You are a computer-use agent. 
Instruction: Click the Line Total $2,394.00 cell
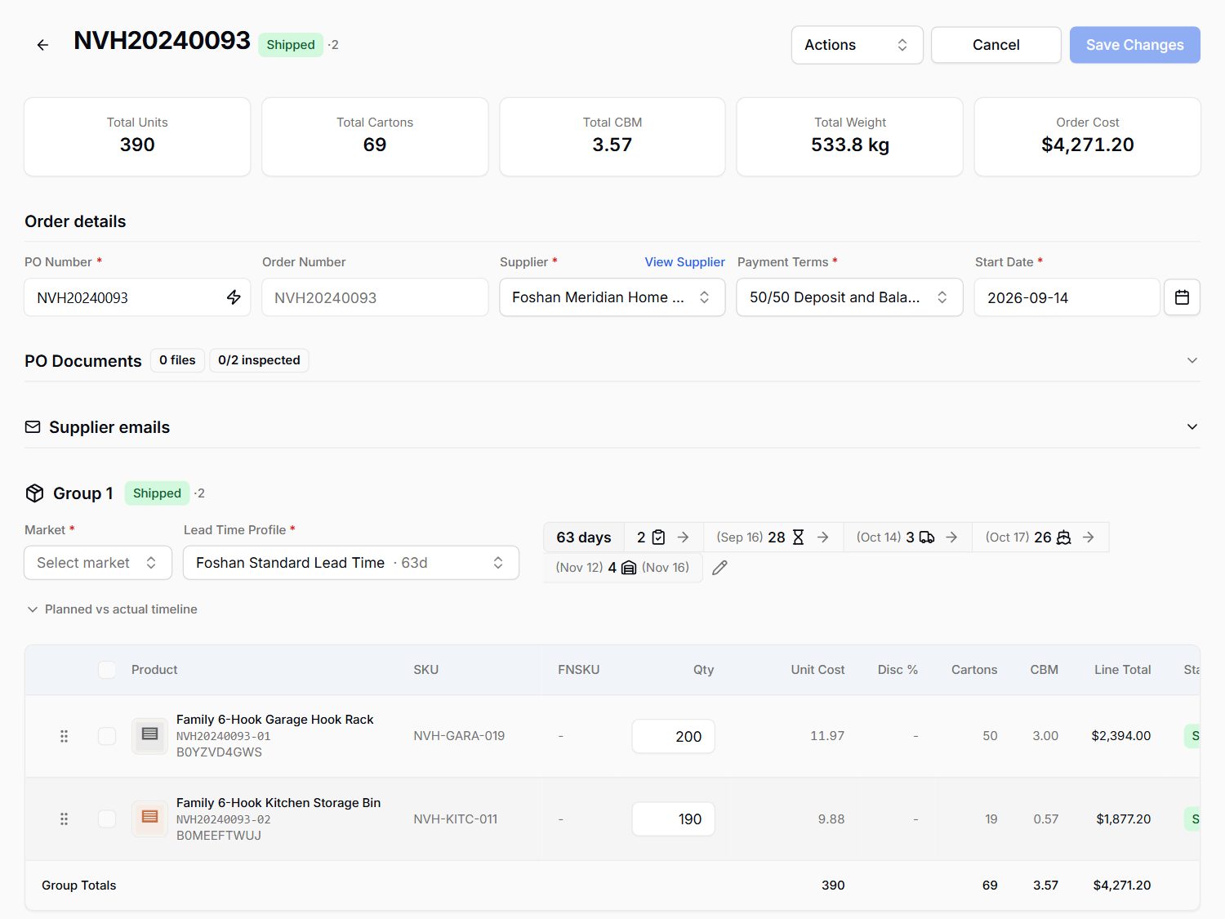[1121, 736]
